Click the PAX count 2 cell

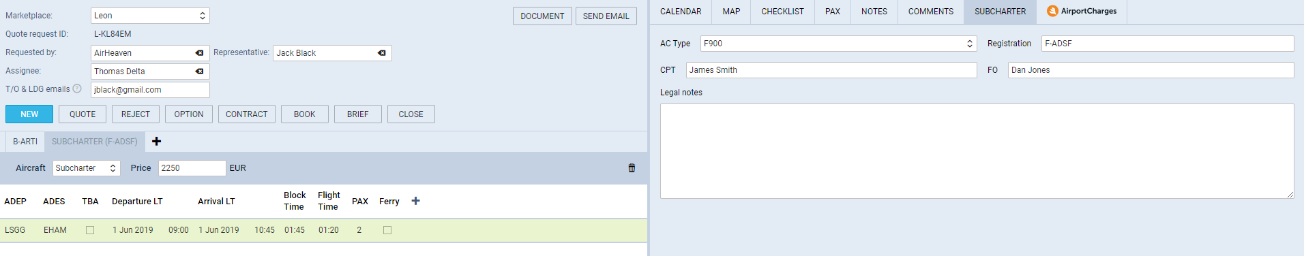coord(359,230)
